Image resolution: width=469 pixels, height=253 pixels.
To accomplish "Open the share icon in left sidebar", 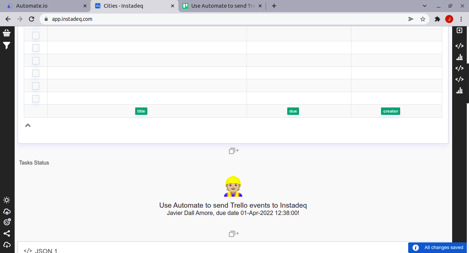I will click(7, 234).
